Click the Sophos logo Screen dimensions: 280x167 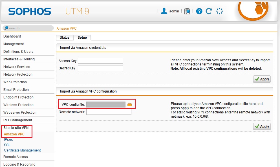pyautogui.click(x=30, y=11)
